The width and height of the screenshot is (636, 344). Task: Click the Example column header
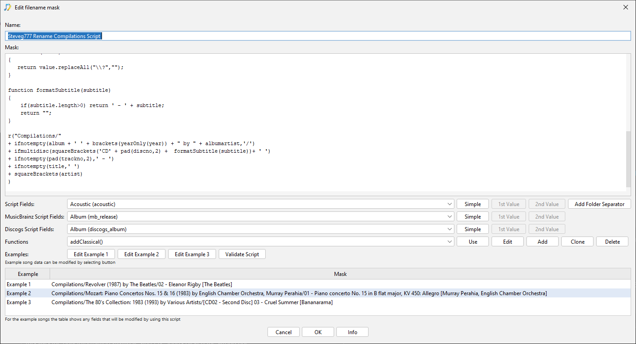28,274
